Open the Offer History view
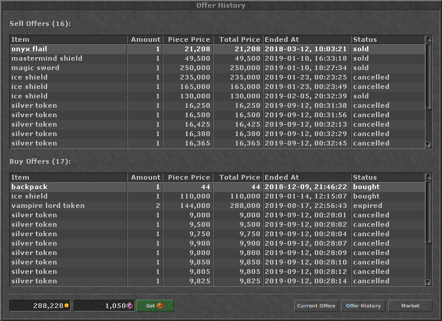Image resolution: width=442 pixels, height=321 pixels. click(364, 306)
